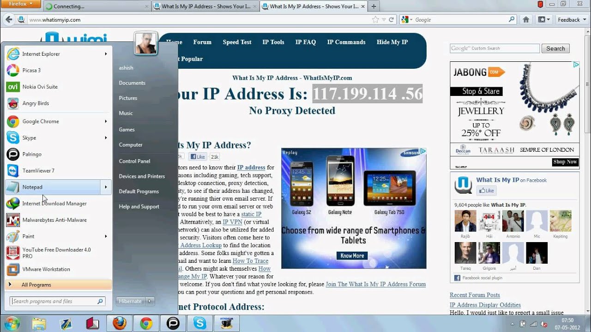This screenshot has height=332, width=591.
Task: Launch VMware Workstation
Action: click(59, 269)
